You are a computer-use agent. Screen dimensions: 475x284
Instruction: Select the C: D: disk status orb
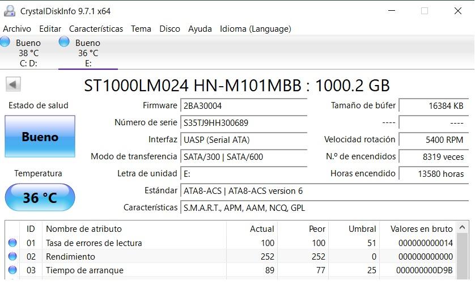(x=5, y=41)
